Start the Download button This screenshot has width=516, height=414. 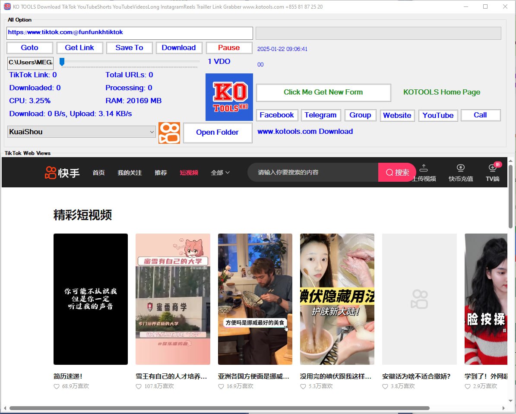pyautogui.click(x=179, y=48)
